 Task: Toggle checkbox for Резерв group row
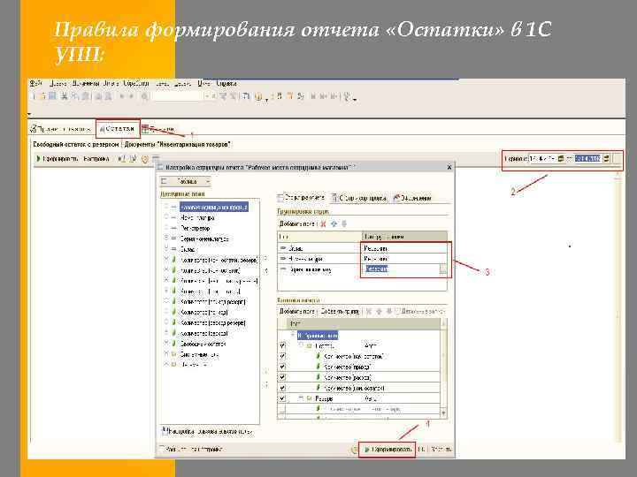pyautogui.click(x=282, y=398)
